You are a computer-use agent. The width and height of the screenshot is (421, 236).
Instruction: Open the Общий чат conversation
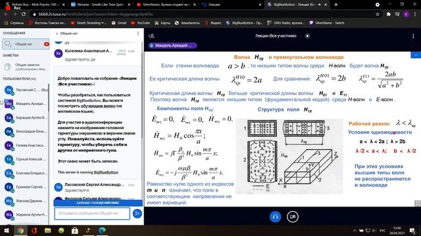pos(26,44)
